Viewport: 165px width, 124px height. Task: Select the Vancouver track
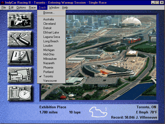click(50, 81)
